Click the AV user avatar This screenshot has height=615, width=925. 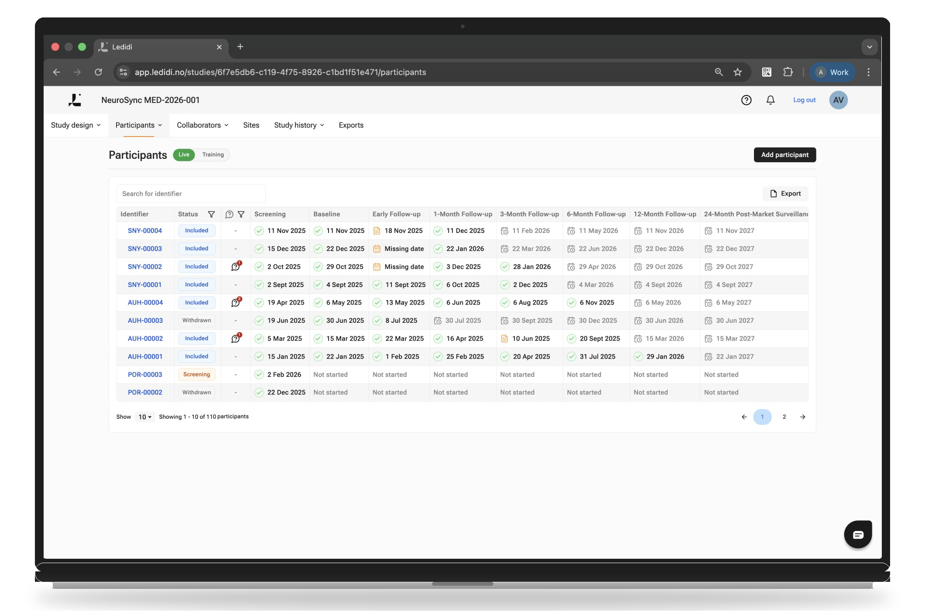tap(838, 100)
